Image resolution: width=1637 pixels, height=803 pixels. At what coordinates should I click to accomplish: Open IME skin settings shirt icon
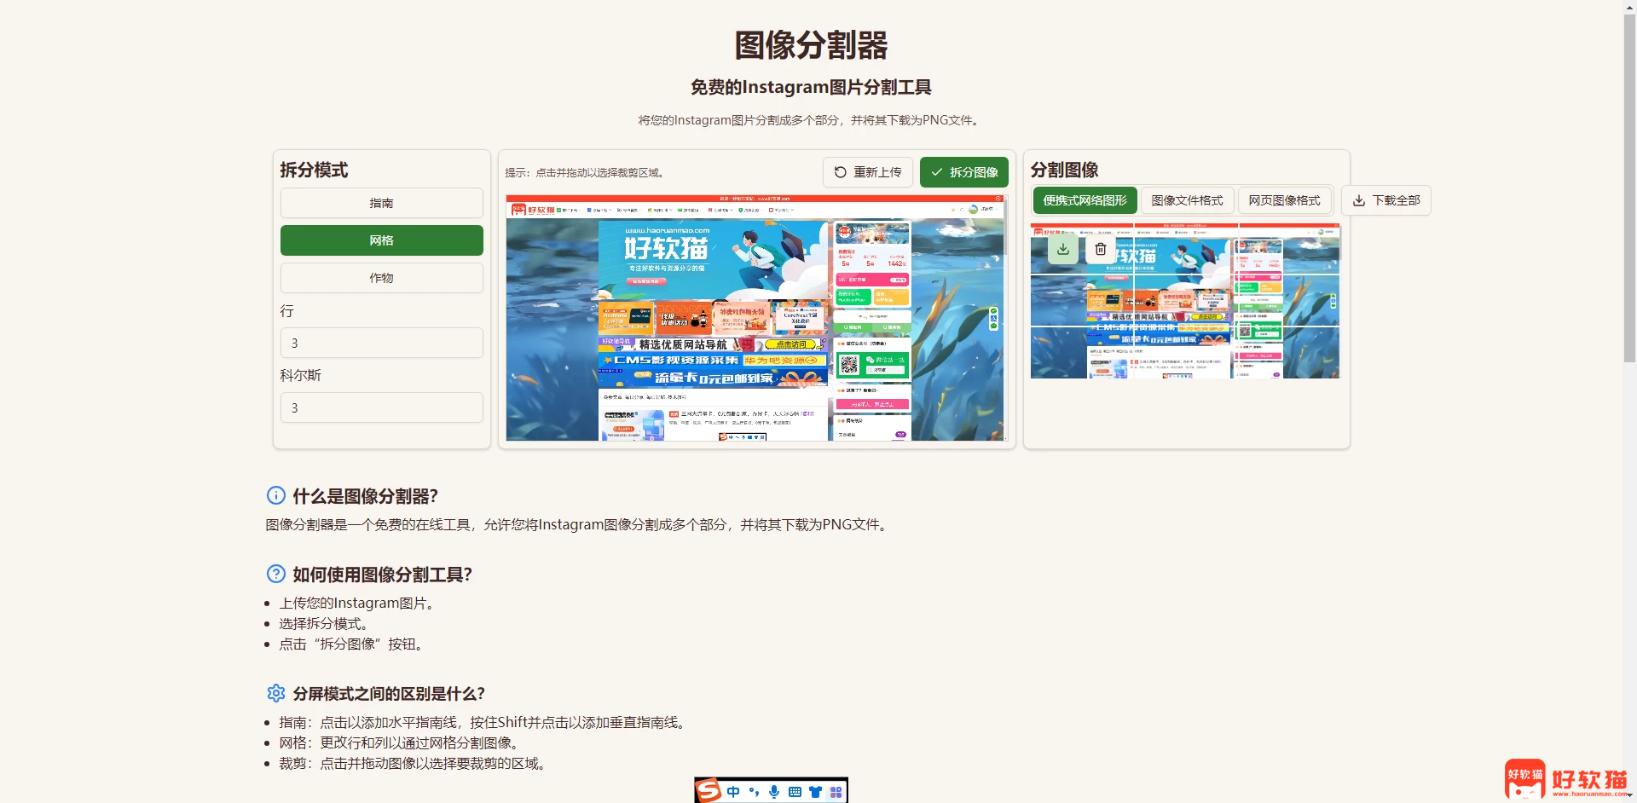(x=815, y=792)
